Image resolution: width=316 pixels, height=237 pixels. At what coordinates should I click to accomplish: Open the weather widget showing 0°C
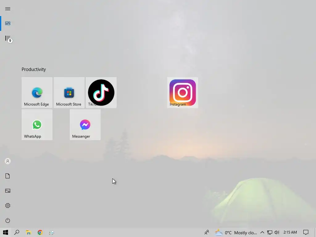coord(236,233)
